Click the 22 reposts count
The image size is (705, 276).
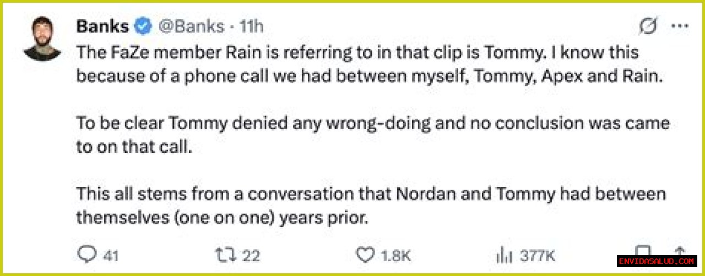click(251, 255)
